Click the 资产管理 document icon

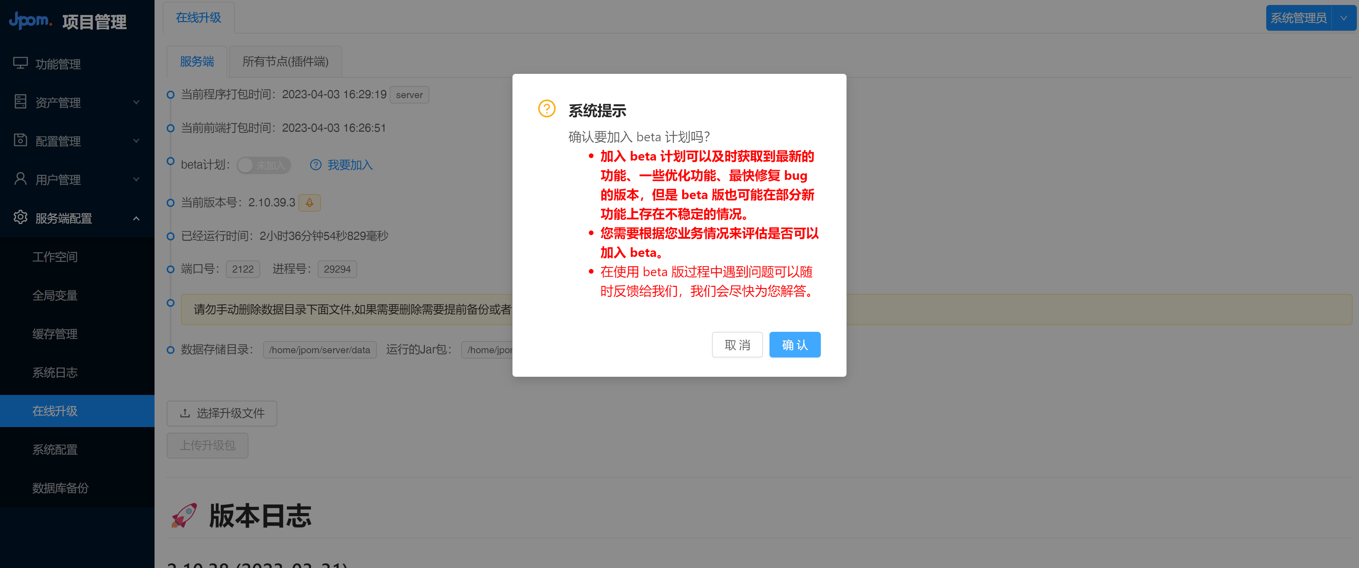pos(20,102)
